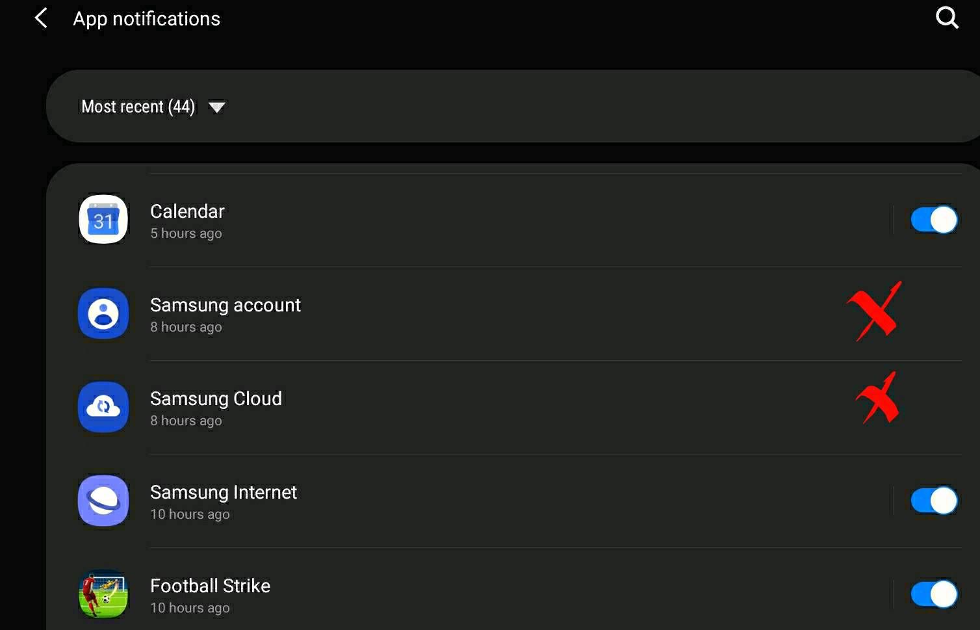Select the Samsung Cloud icon
Screen dimensions: 980x630
click(x=103, y=407)
